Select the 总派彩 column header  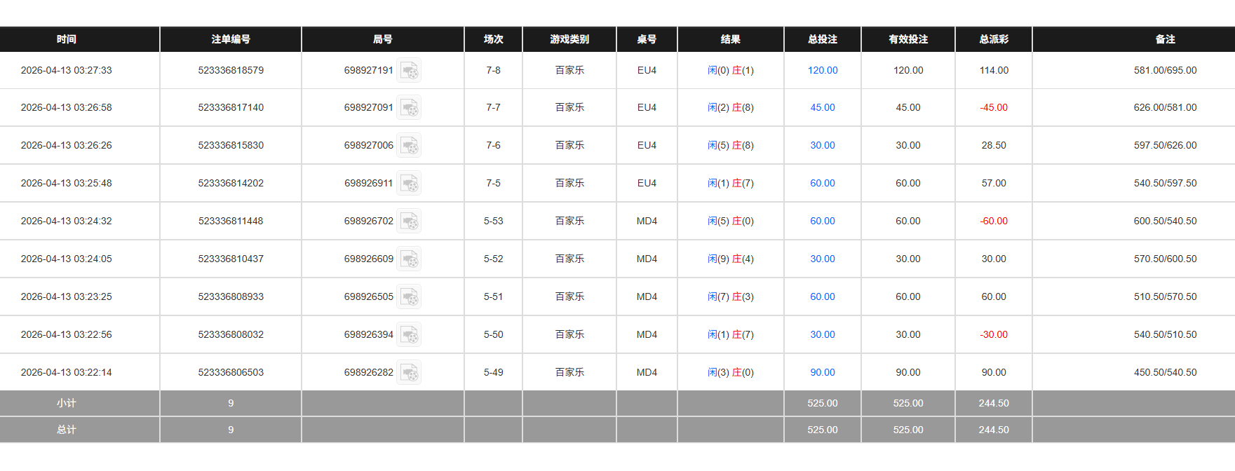pos(992,39)
